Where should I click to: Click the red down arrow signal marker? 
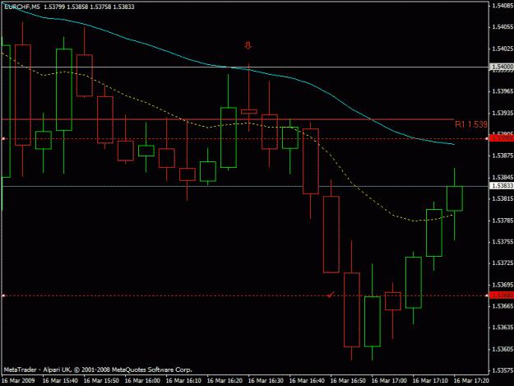248,45
